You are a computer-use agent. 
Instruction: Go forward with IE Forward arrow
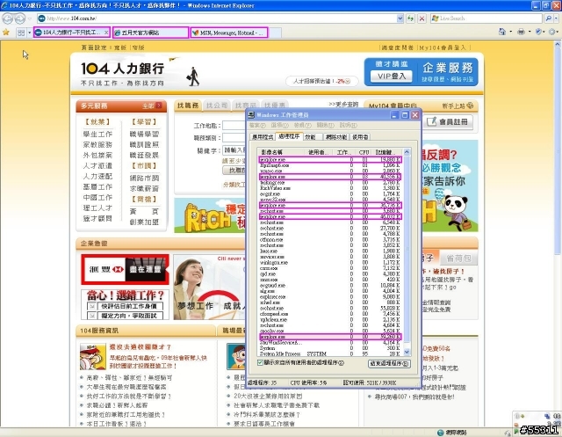click(19, 18)
